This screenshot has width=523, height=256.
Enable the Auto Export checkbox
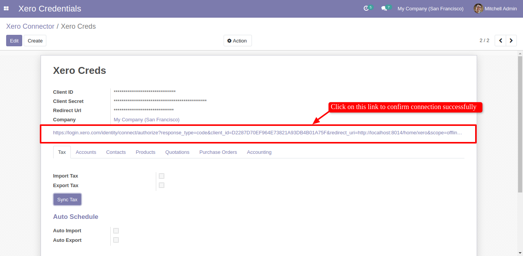[x=116, y=240]
